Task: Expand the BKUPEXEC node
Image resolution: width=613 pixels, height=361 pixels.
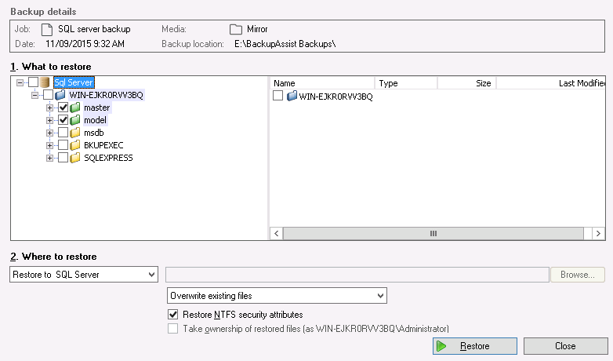Action: click(49, 145)
